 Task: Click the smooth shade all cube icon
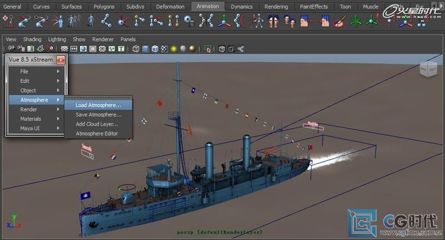coord(145,49)
